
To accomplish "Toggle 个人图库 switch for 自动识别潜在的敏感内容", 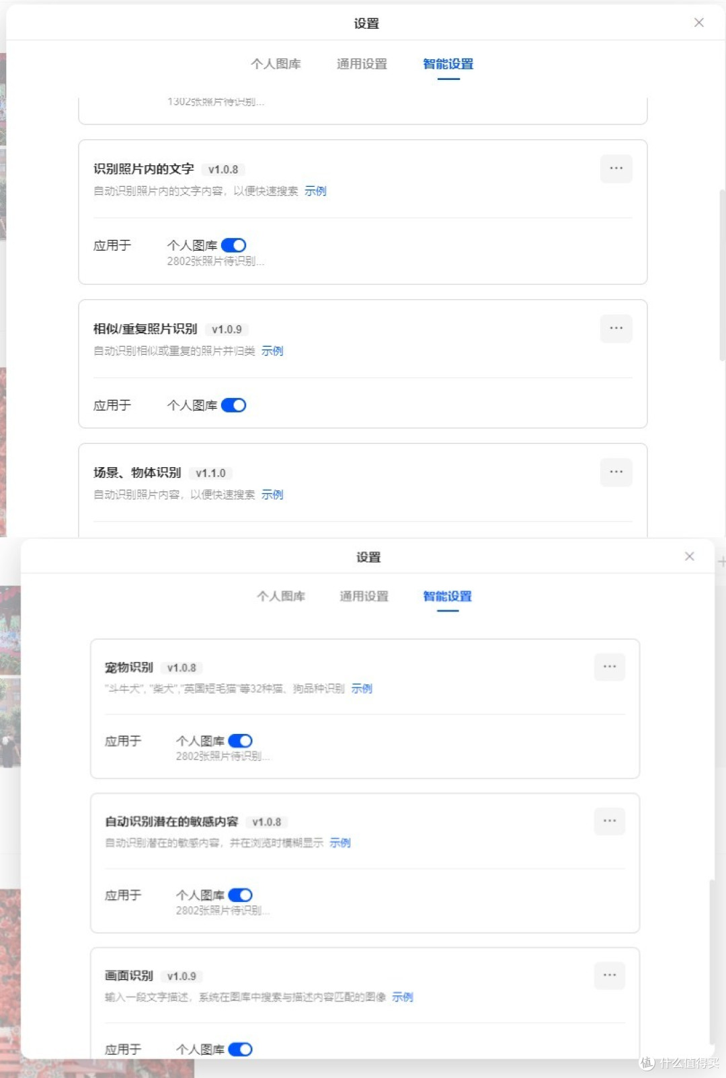I will [241, 895].
